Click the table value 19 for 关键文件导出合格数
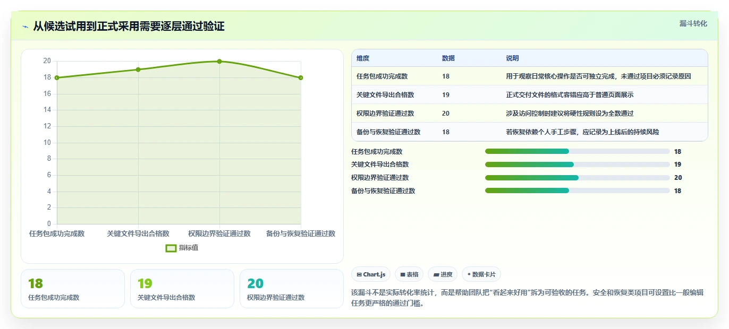 pyautogui.click(x=446, y=94)
